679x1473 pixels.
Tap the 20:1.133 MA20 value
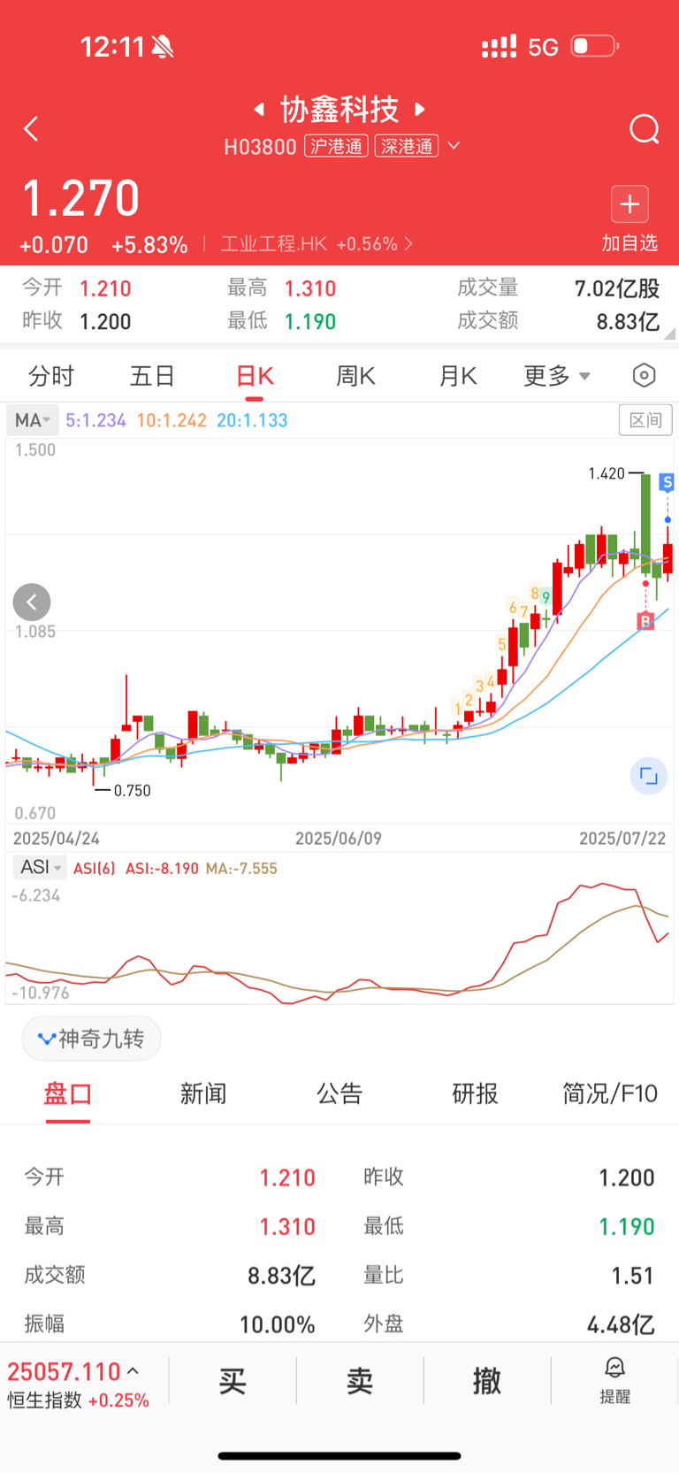252,420
